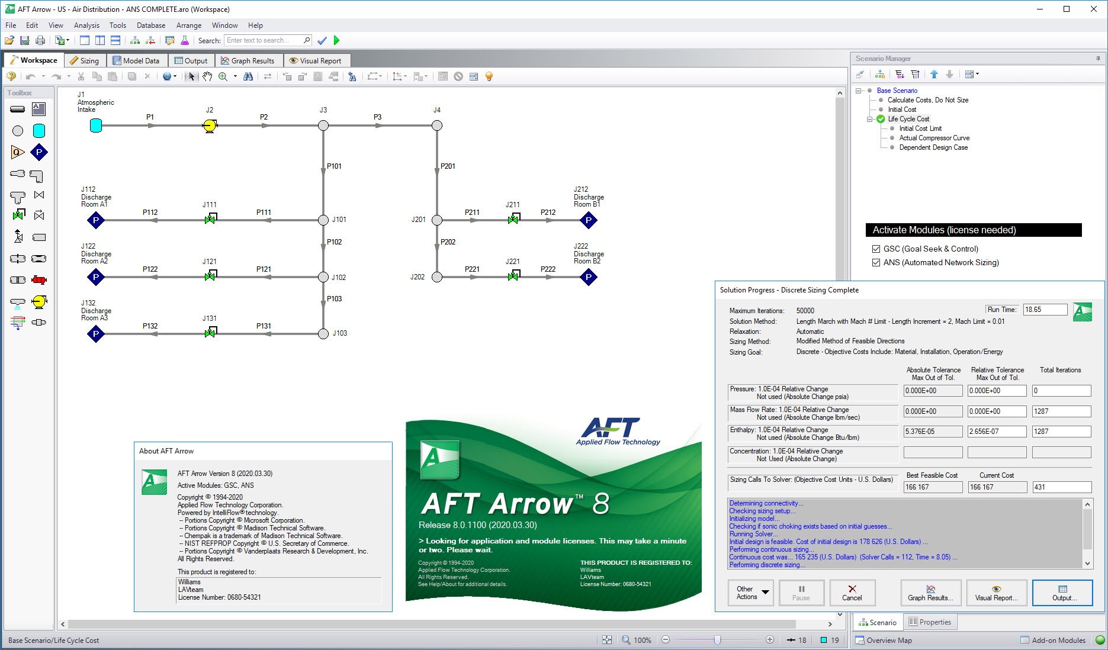
Task: Select the Zoom magnifier tool
Action: point(223,76)
